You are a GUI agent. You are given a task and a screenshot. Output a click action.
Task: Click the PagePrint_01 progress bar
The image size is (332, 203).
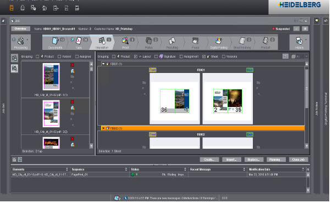tap(148, 174)
